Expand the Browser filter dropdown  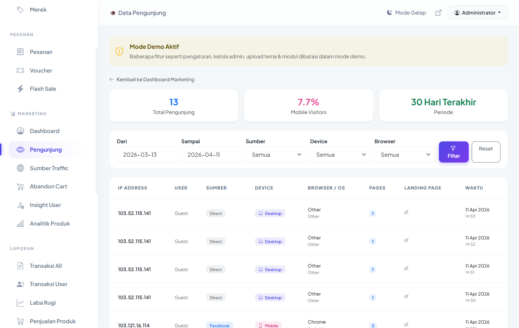[x=405, y=155]
